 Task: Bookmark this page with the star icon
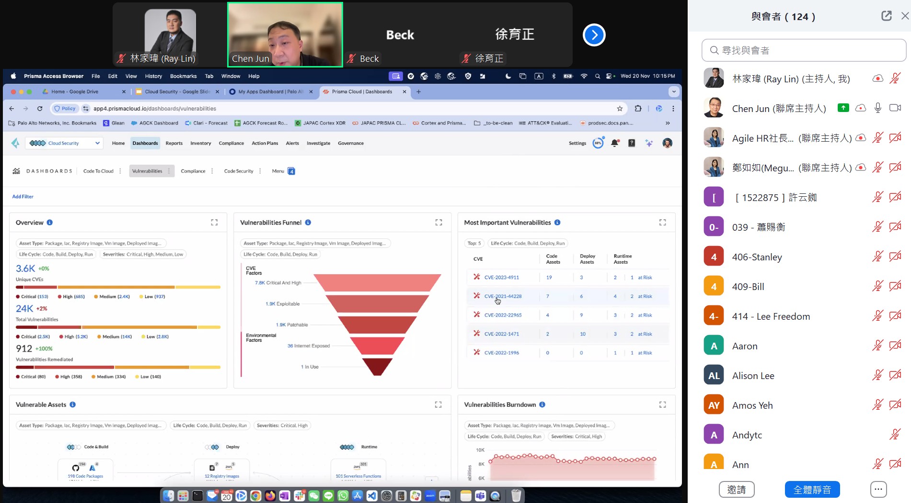(x=620, y=109)
